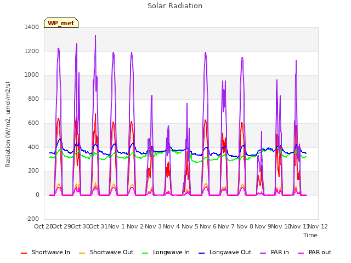Click the 800 y-axis tick label
Viewport: 351px width, 263px height.
tap(33, 99)
